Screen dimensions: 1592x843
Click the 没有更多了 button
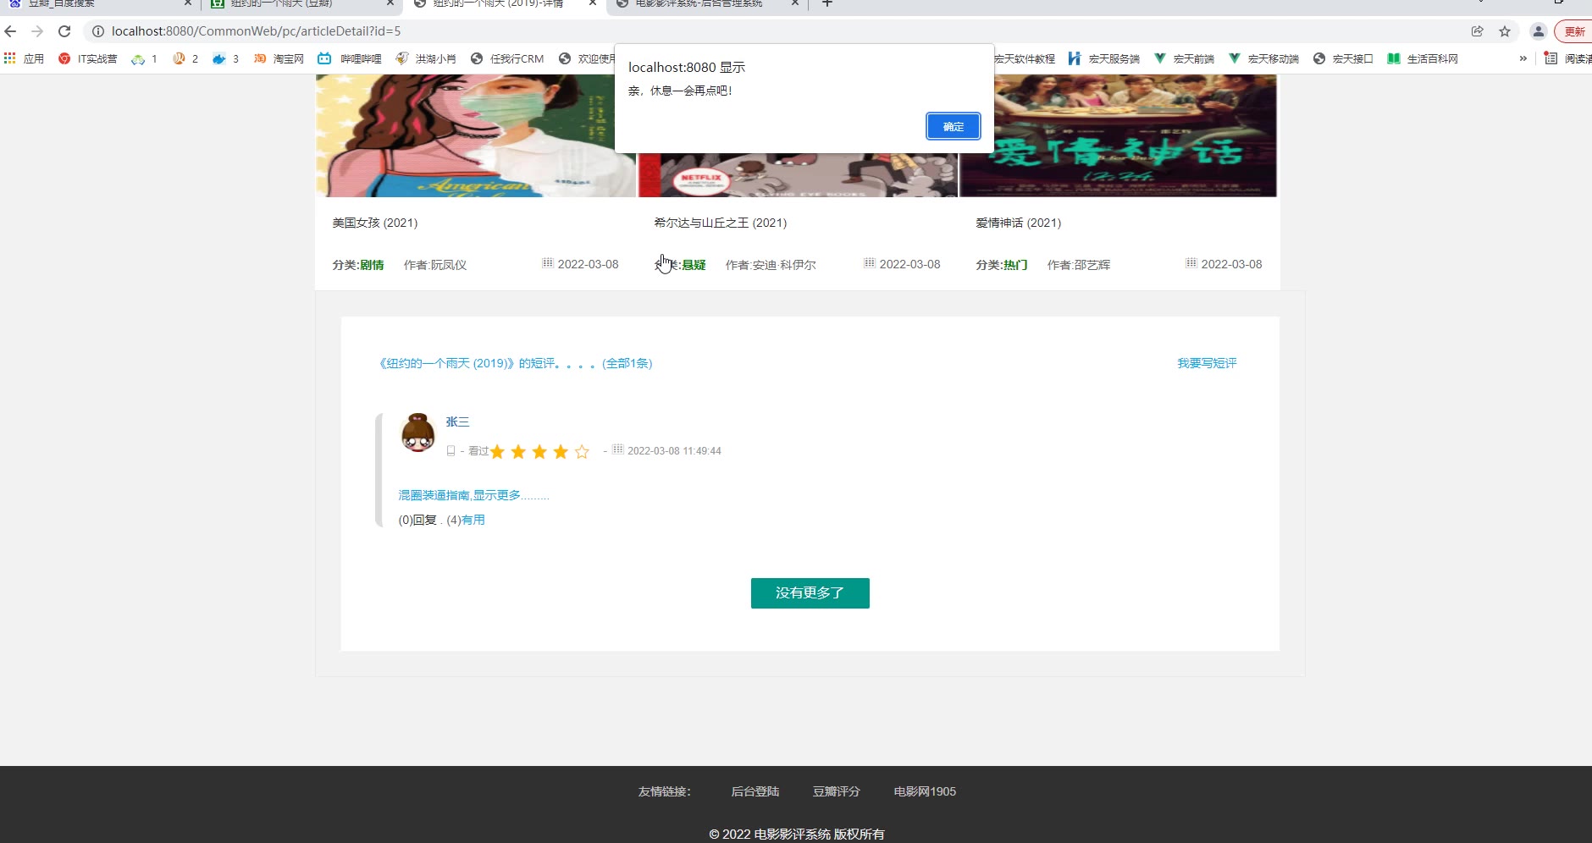click(x=810, y=593)
